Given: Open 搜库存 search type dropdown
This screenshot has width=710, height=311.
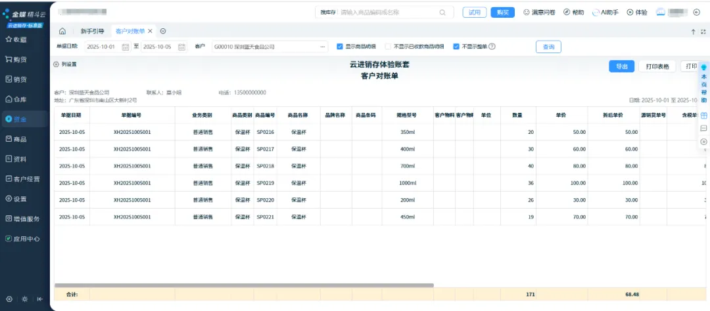Looking at the screenshot, I should tap(328, 12).
